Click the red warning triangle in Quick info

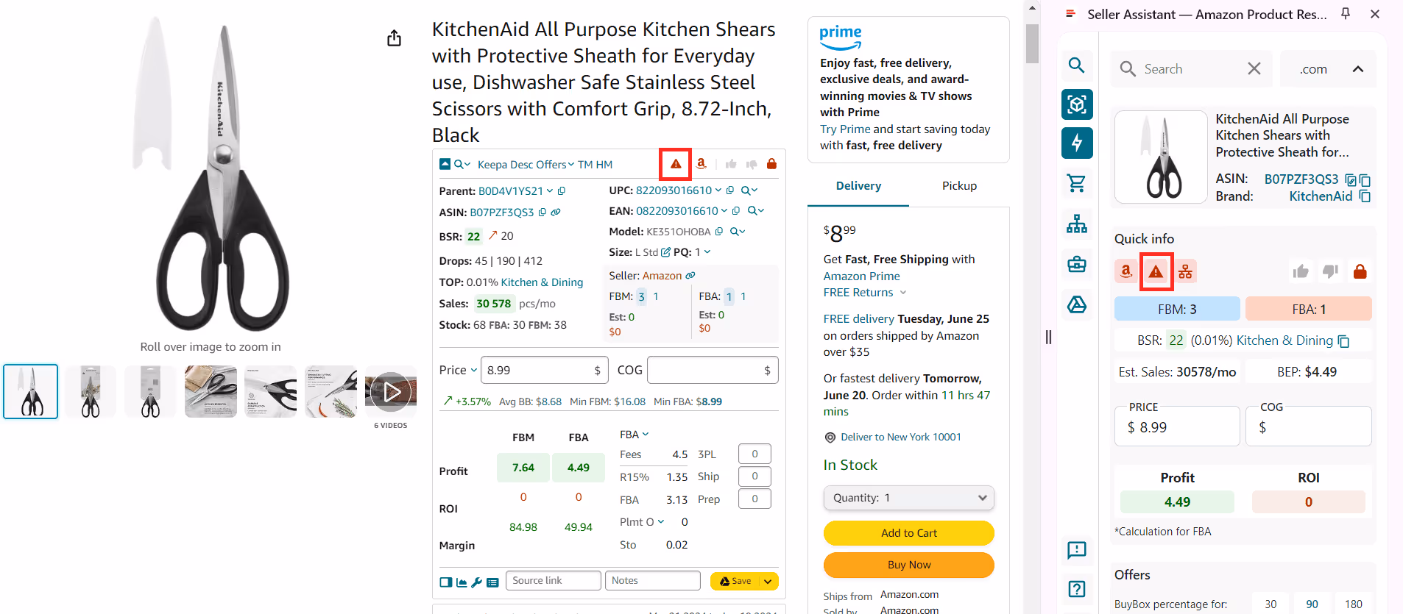[x=1156, y=272]
